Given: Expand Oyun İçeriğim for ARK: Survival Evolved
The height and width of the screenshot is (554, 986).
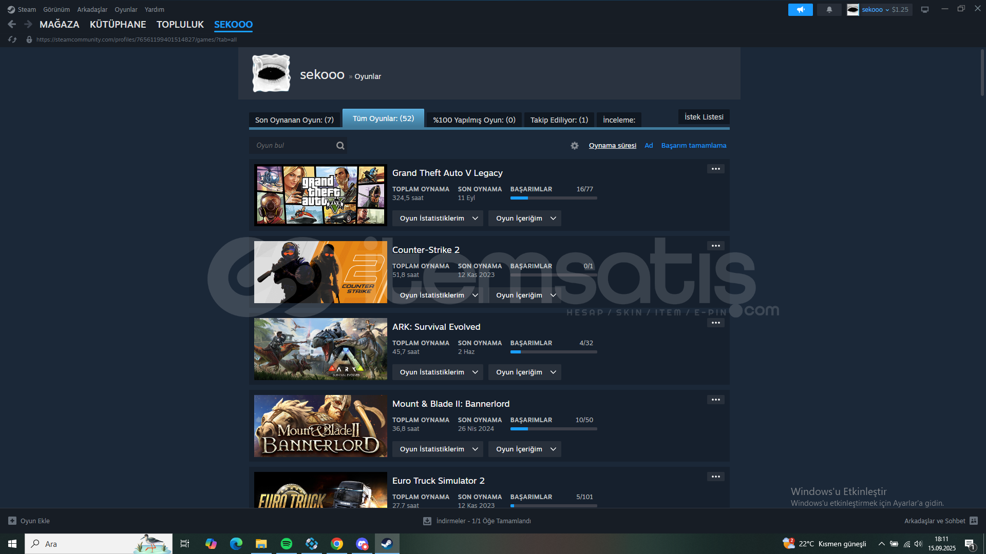Looking at the screenshot, I should tap(525, 372).
